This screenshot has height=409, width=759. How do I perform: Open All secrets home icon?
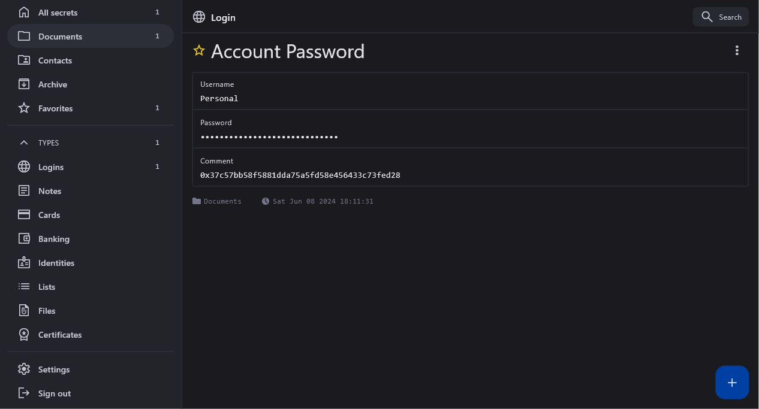click(24, 13)
